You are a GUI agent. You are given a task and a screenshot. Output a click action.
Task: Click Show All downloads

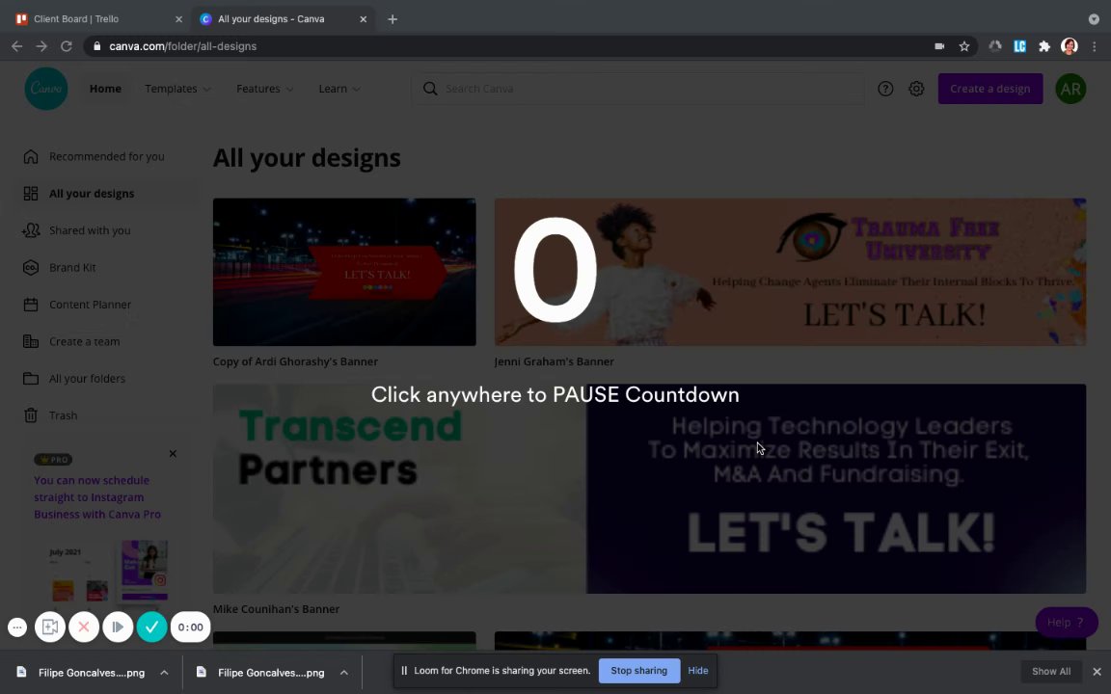(x=1051, y=671)
